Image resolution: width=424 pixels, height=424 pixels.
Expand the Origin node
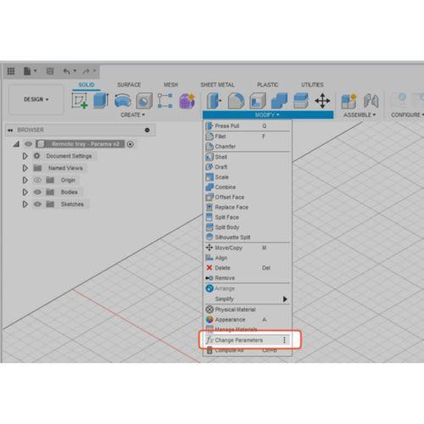click(25, 180)
